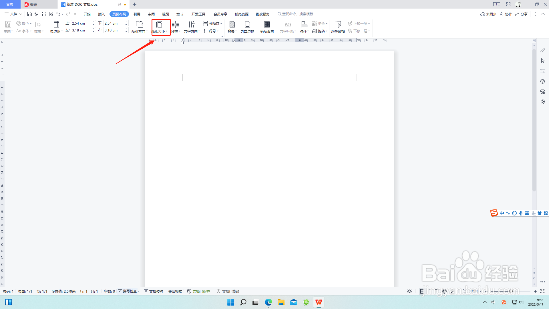Click the 协作 collaborate button
The image size is (549, 309).
click(x=506, y=14)
